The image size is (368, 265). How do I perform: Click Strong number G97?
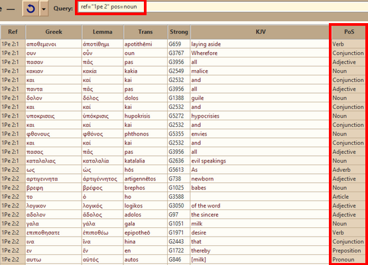(x=173, y=215)
